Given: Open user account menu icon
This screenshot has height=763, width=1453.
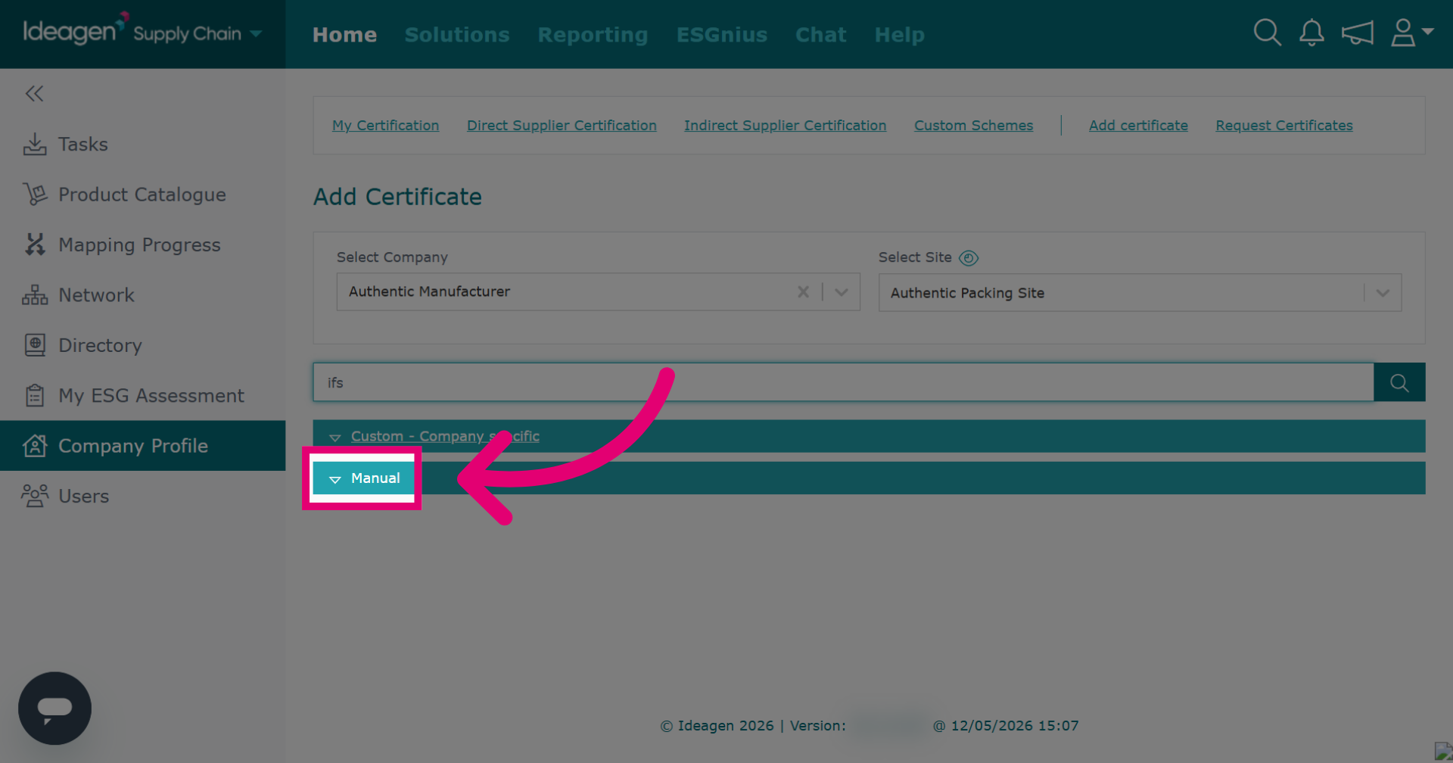Looking at the screenshot, I should [x=1411, y=33].
